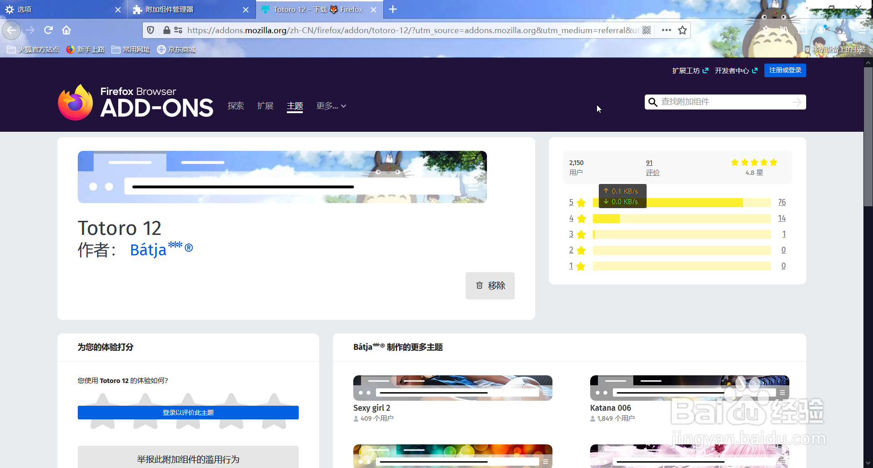Open 扩展 navigation item
The image size is (873, 468).
pos(265,106)
